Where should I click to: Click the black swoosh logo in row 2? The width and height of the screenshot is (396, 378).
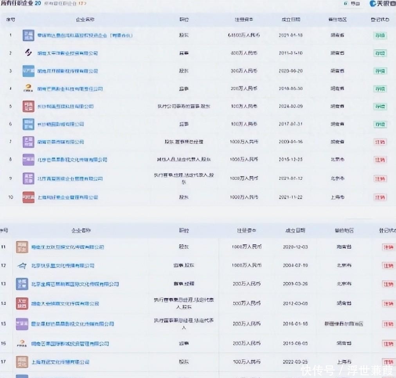29,53
